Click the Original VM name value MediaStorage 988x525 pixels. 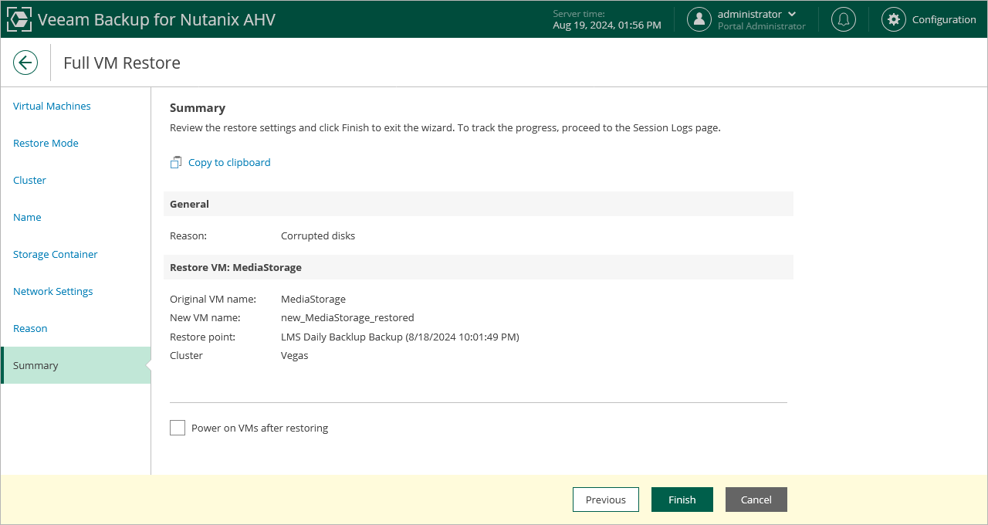click(x=313, y=299)
